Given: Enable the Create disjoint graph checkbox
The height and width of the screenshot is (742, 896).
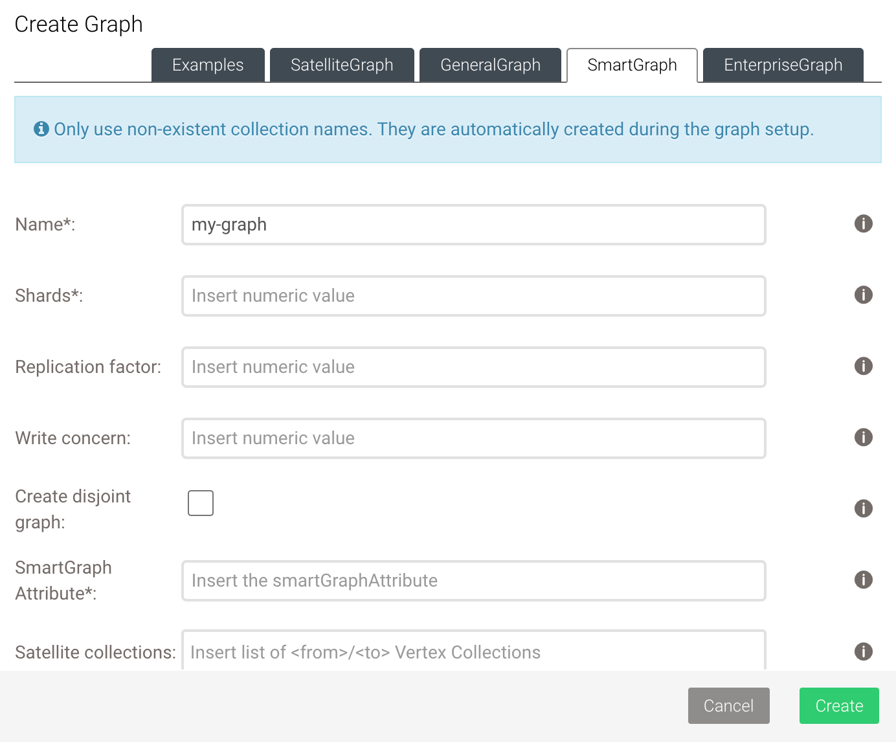Looking at the screenshot, I should click(x=201, y=503).
